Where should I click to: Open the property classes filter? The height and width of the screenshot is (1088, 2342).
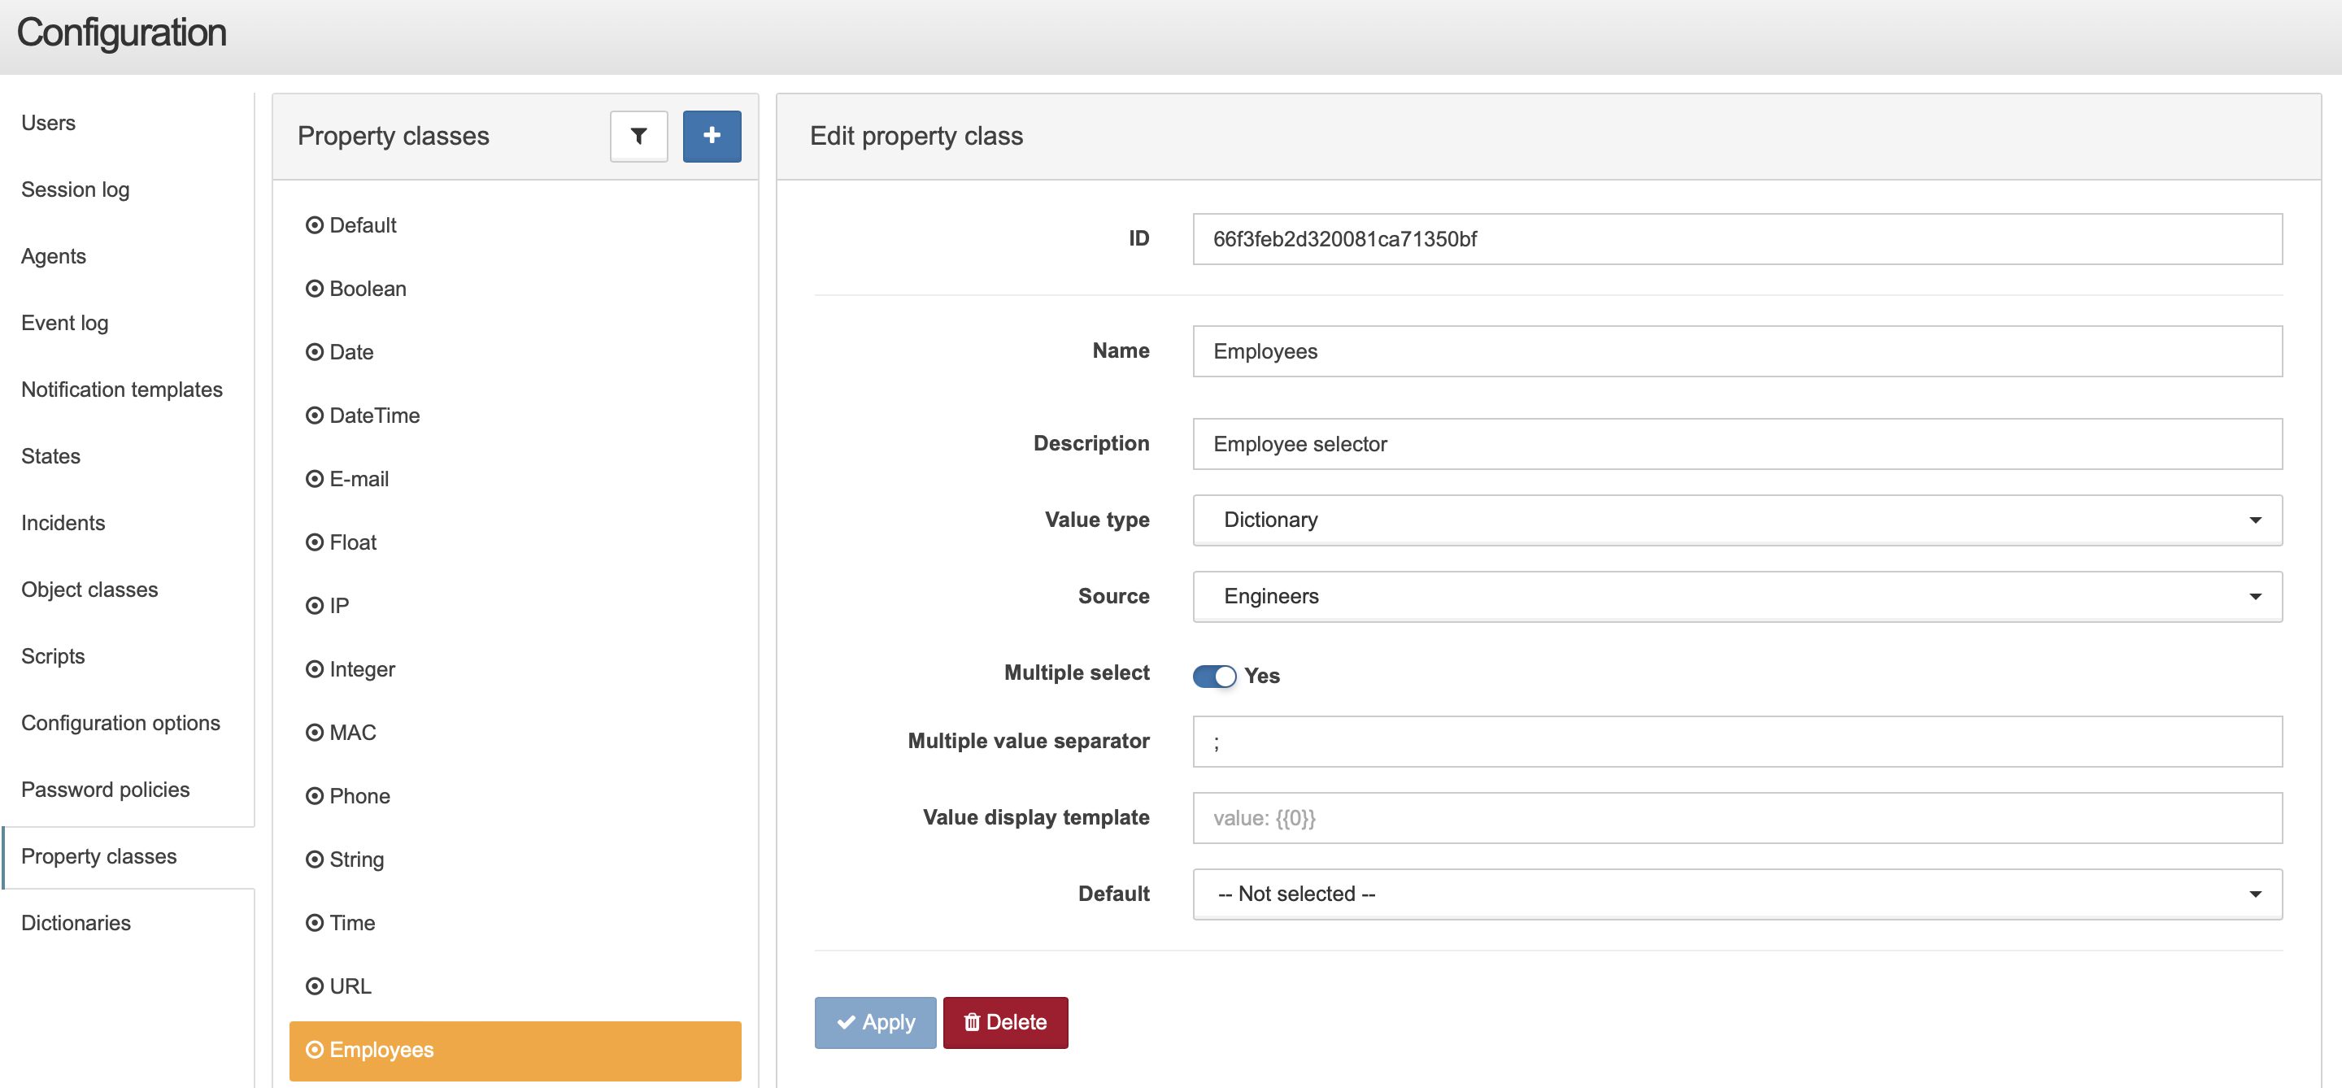point(638,137)
